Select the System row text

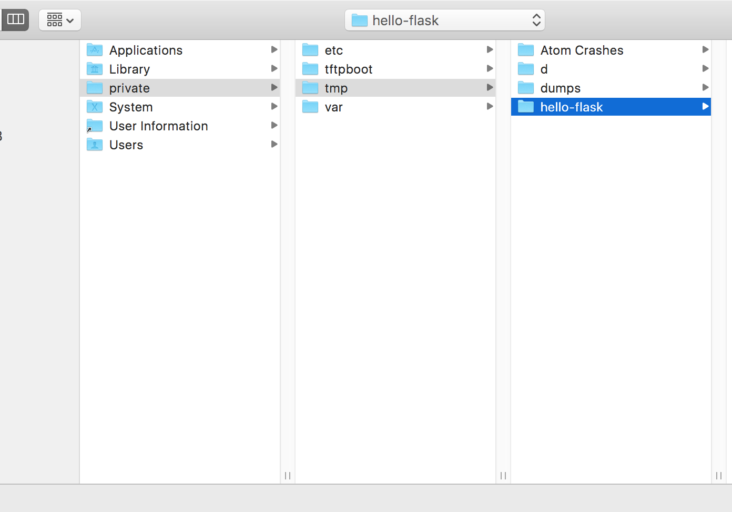click(131, 107)
